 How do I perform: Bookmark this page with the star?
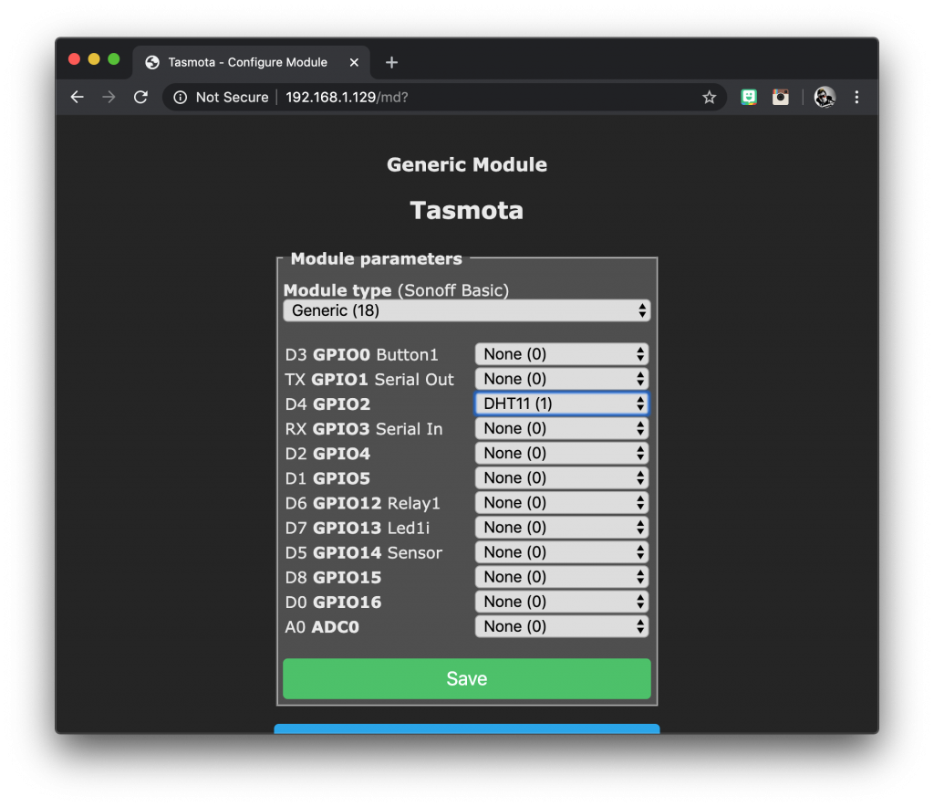[708, 97]
